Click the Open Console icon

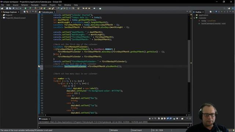tap(182, 118)
